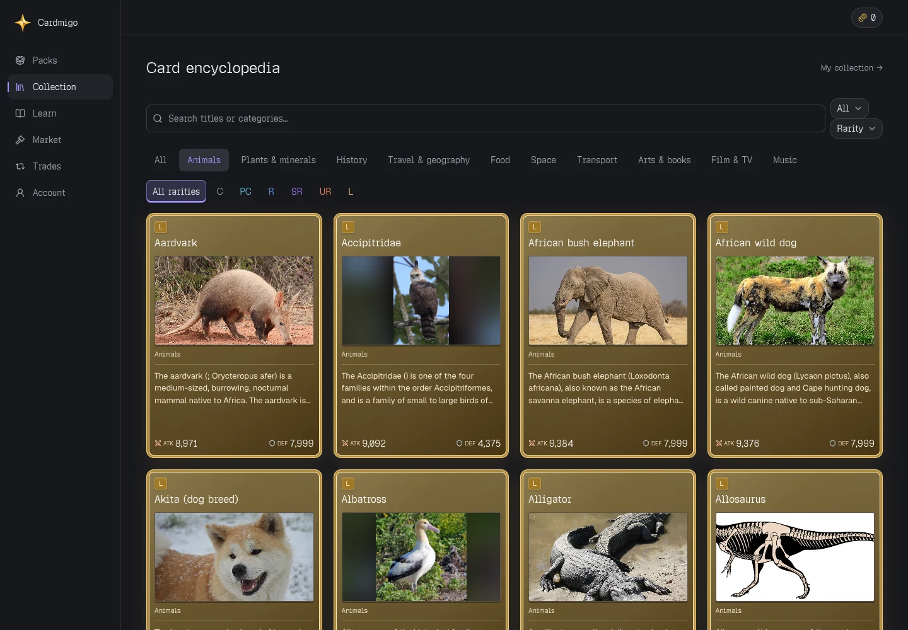
Task: Switch to the All category tab
Action: [160, 160]
